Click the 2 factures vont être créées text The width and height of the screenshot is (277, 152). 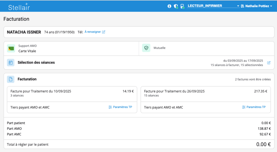[x=253, y=79]
